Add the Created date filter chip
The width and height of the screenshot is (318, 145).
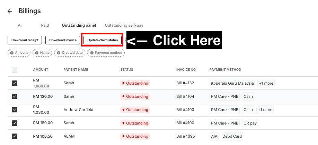(x=70, y=53)
